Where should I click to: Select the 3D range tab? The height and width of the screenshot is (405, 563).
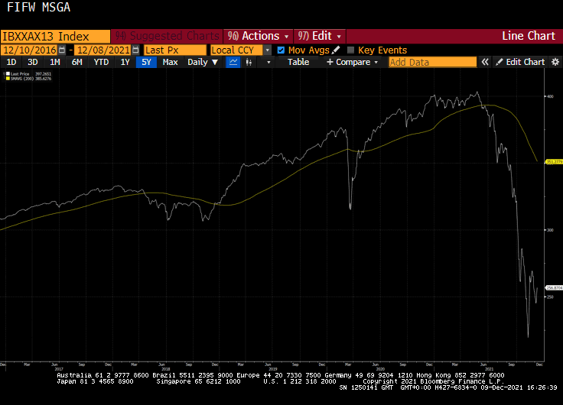[33, 62]
